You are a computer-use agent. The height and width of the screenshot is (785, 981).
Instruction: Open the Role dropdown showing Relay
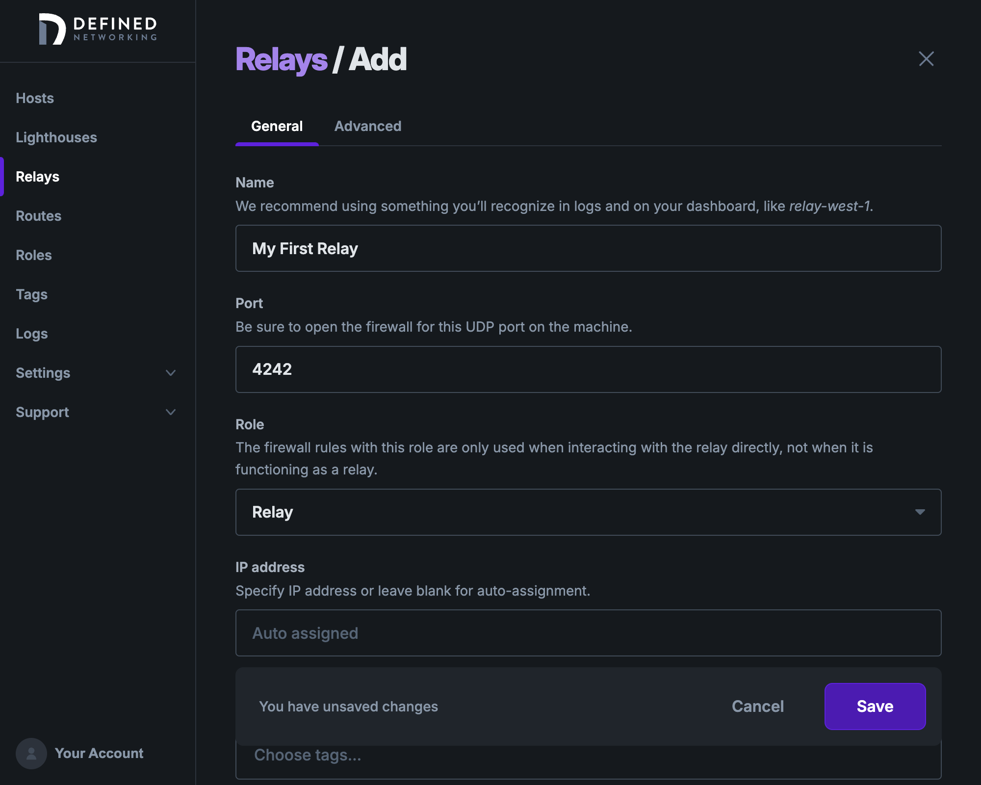[588, 512]
